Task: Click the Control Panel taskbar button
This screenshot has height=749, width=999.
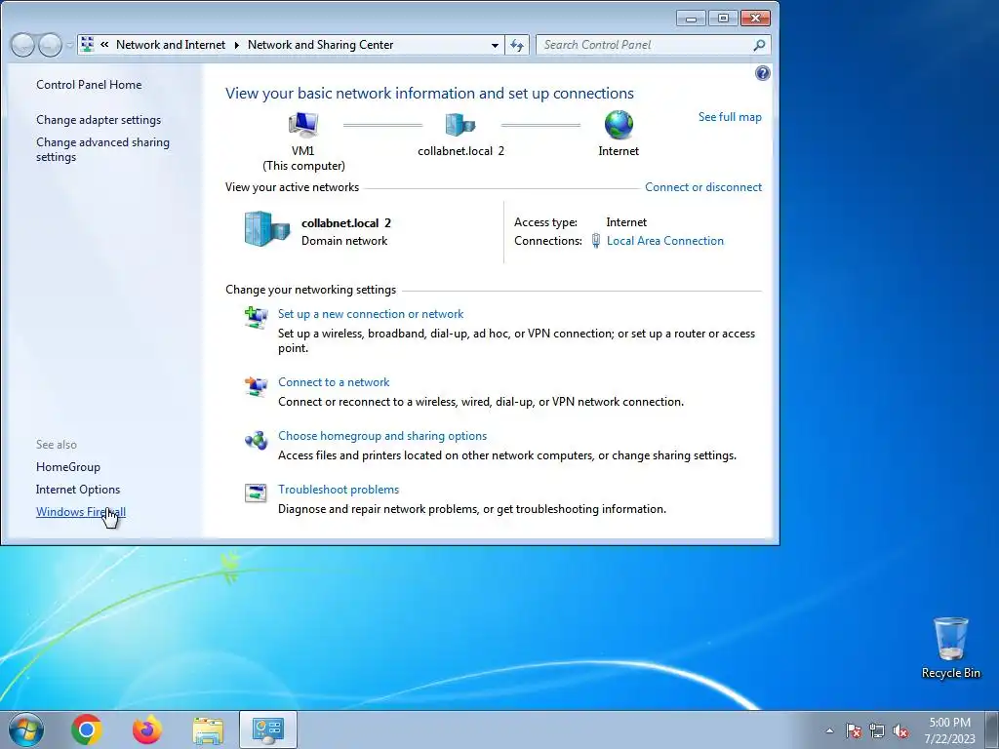Action: (x=268, y=729)
